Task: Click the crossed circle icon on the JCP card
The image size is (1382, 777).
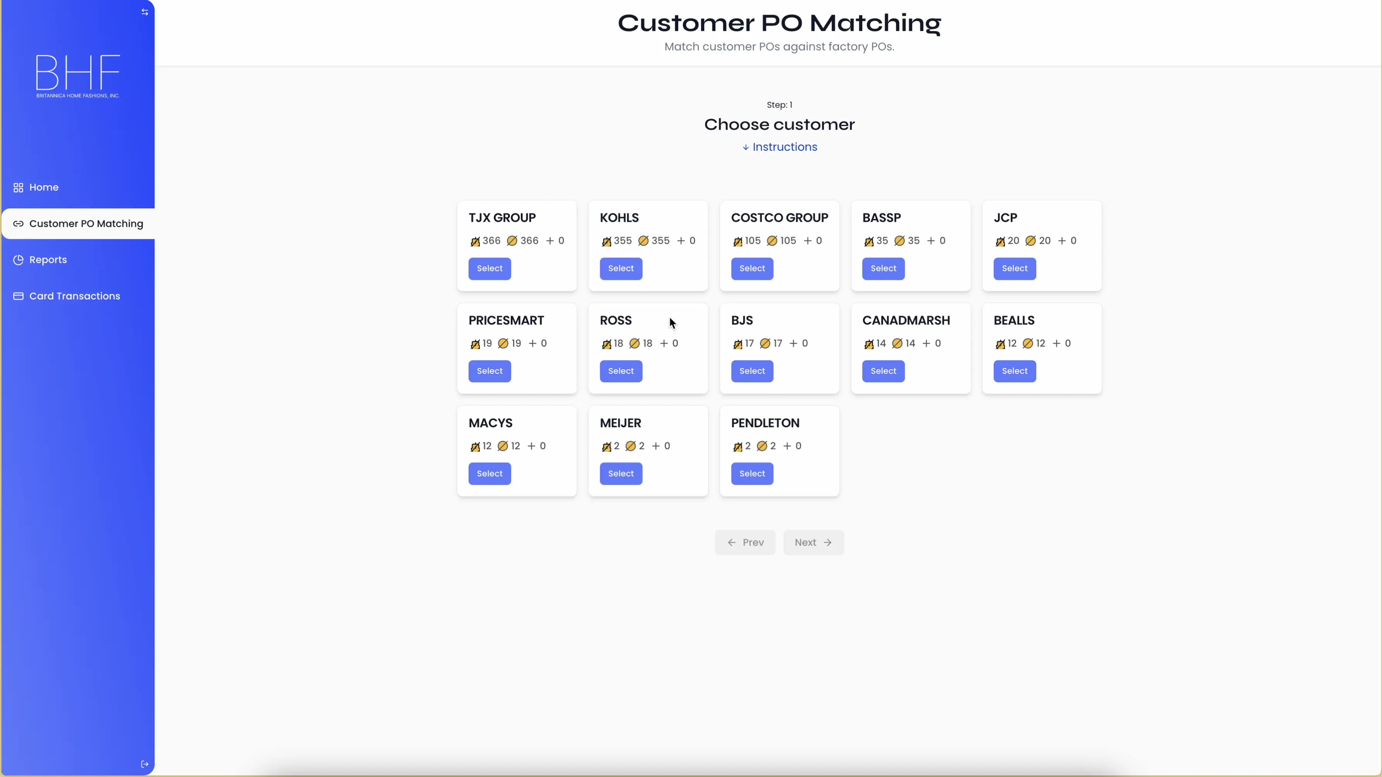Action: pos(1031,241)
